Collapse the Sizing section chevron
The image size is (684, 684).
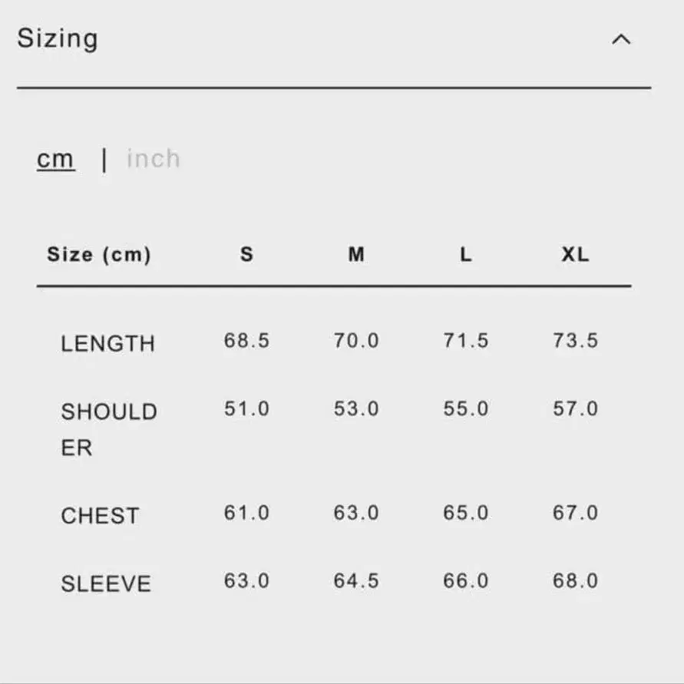click(x=620, y=40)
